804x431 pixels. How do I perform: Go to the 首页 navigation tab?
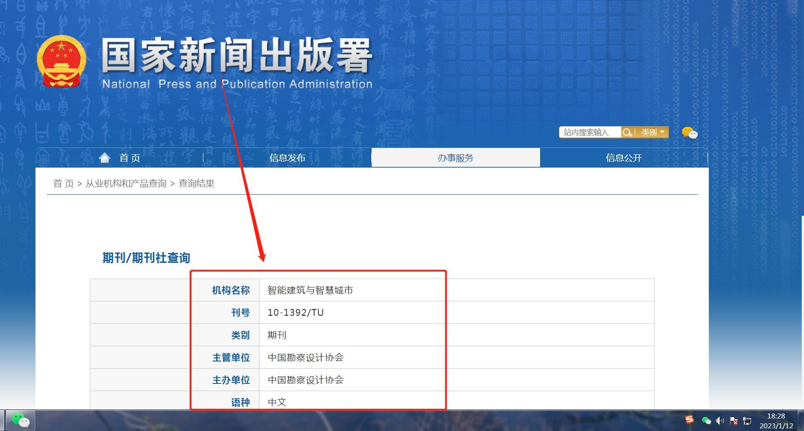pos(119,157)
